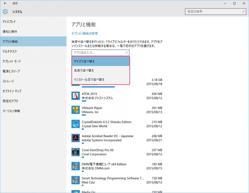Open オプション機能の管理 link

tap(85, 33)
